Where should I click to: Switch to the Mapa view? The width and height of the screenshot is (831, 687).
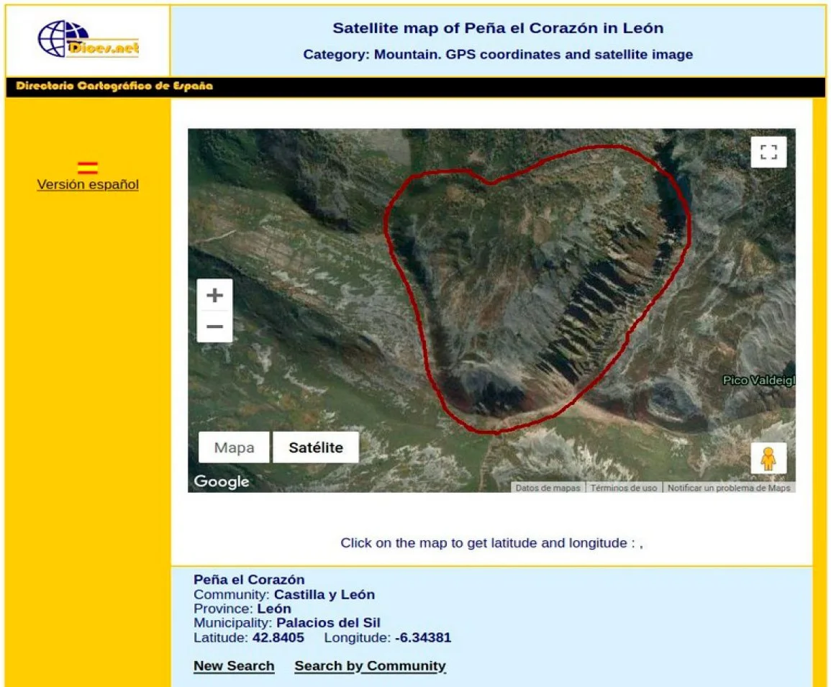coord(235,447)
